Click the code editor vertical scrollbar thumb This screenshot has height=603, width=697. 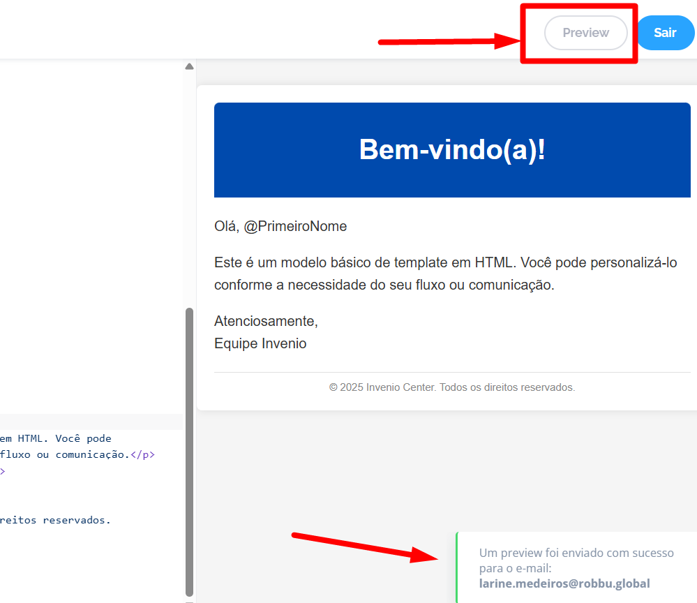tap(189, 447)
